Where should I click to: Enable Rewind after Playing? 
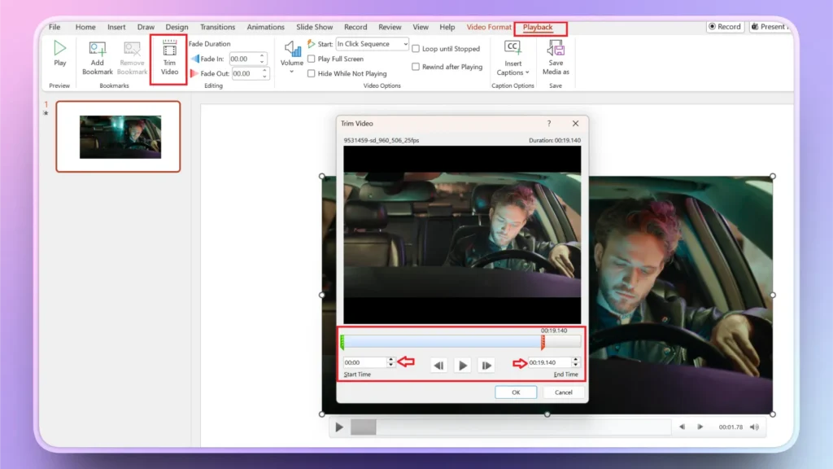(416, 67)
